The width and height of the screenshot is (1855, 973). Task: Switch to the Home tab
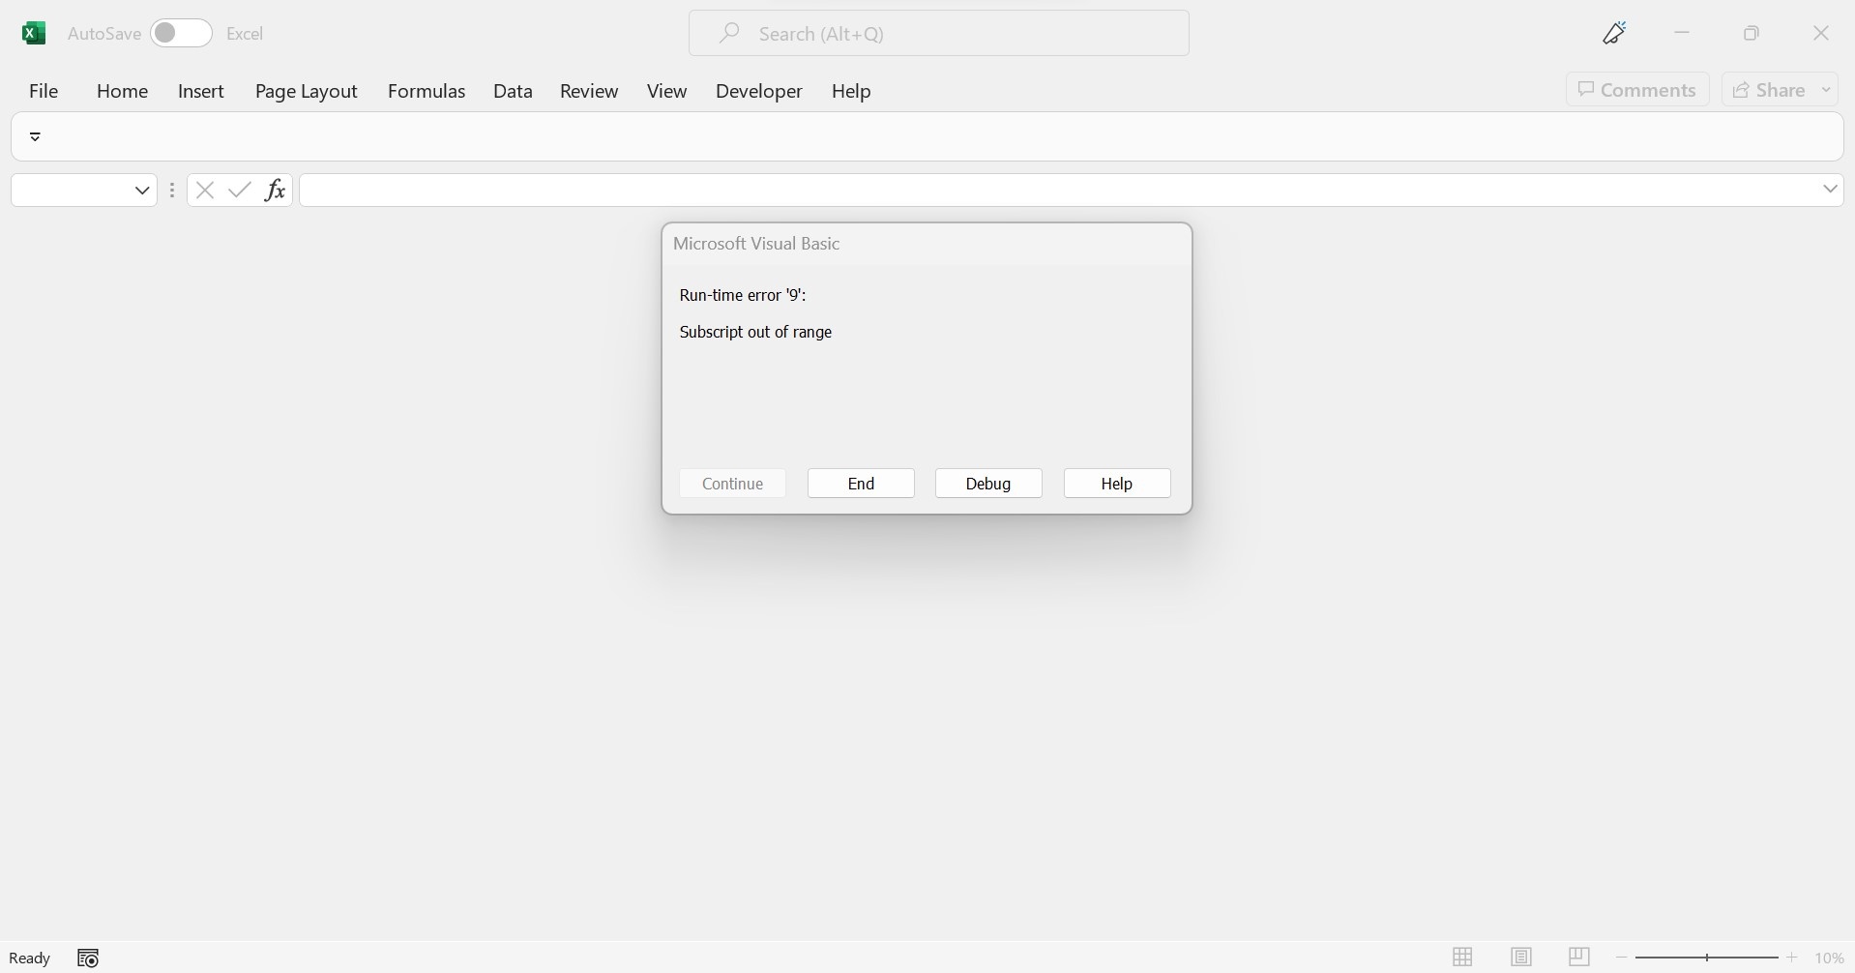click(122, 91)
